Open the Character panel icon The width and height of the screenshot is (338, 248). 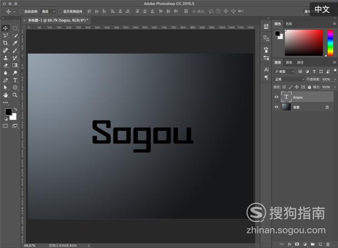pyautogui.click(x=266, y=70)
